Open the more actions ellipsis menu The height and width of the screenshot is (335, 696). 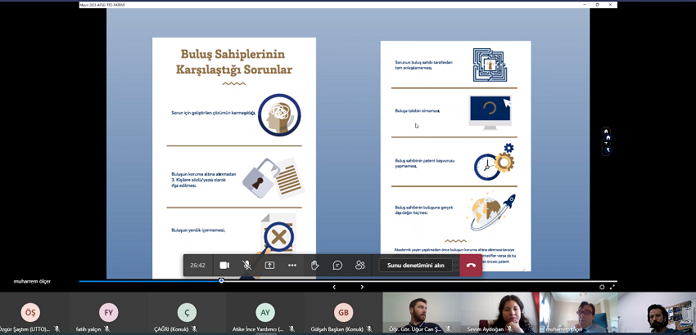292,266
